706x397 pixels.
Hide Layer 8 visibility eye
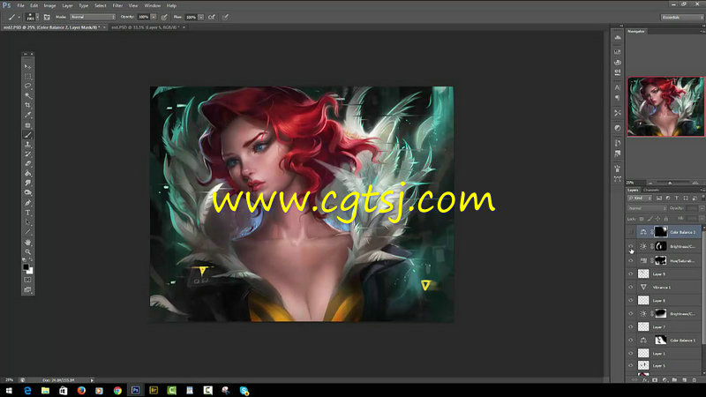tap(631, 300)
